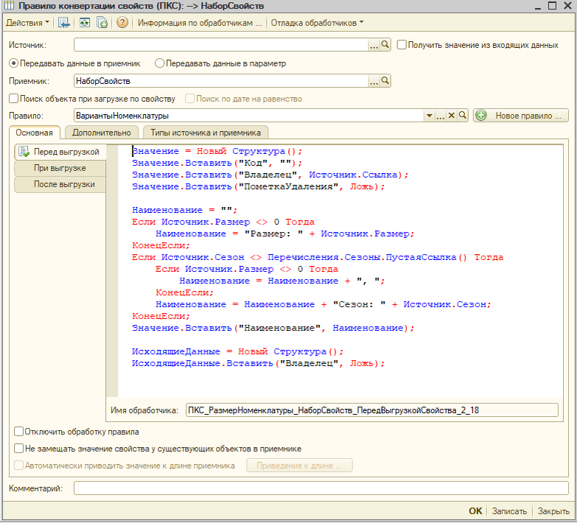Toggle Не замещать значение свойства checkbox
The width and height of the screenshot is (577, 523).
pyautogui.click(x=18, y=449)
